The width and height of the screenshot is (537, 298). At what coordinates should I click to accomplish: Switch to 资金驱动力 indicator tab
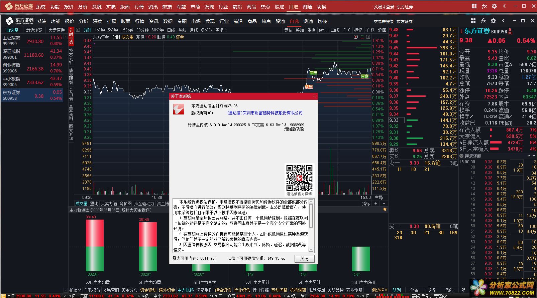(144, 204)
